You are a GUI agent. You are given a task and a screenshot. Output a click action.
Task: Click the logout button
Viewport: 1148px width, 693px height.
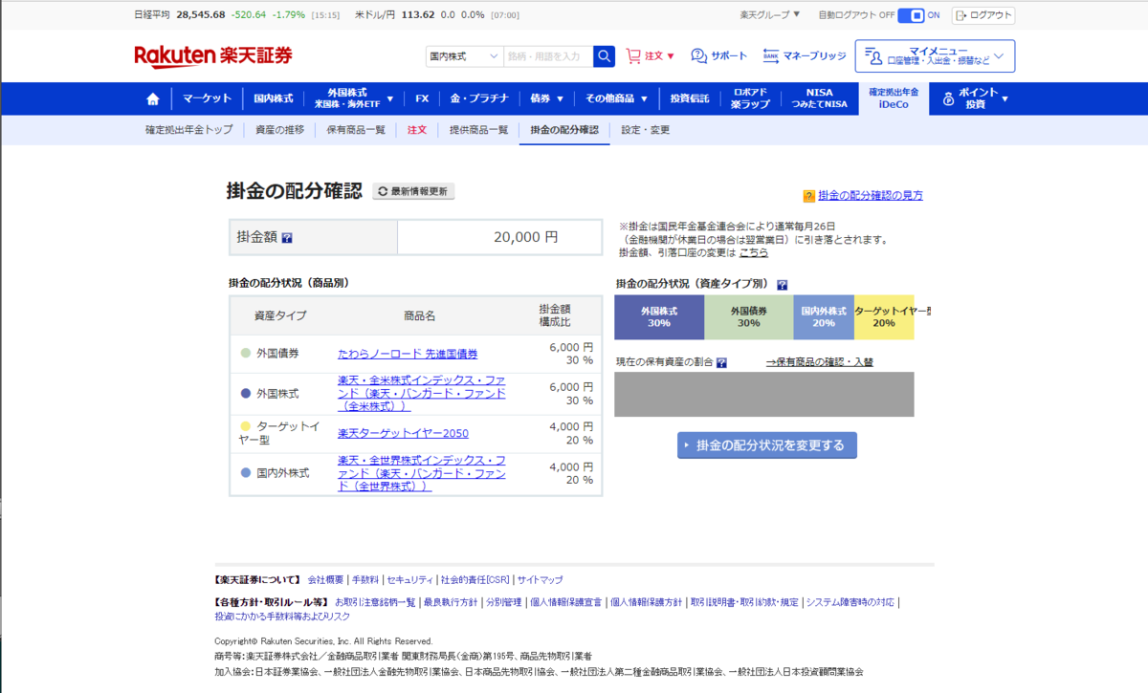pyautogui.click(x=982, y=15)
